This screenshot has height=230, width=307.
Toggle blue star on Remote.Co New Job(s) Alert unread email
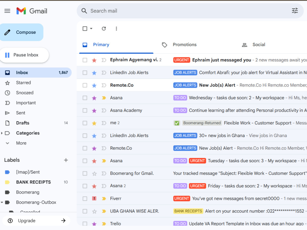pos(94,85)
